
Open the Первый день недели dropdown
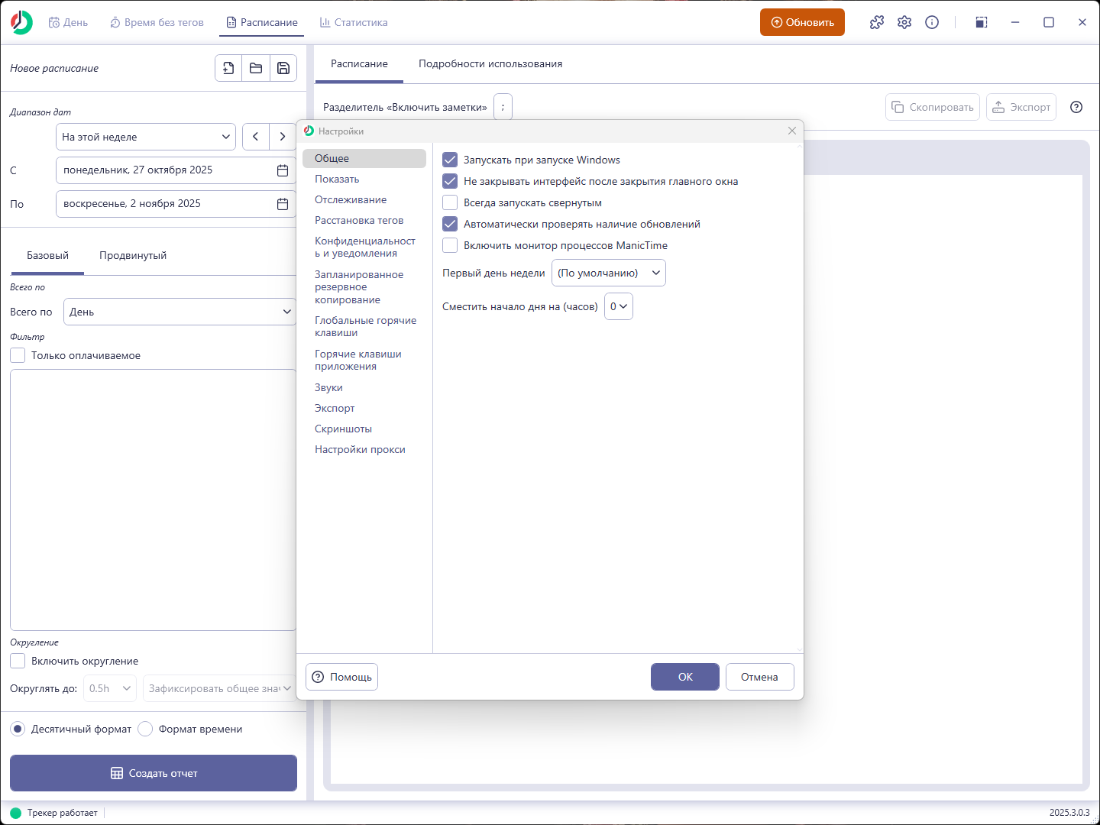tap(609, 273)
